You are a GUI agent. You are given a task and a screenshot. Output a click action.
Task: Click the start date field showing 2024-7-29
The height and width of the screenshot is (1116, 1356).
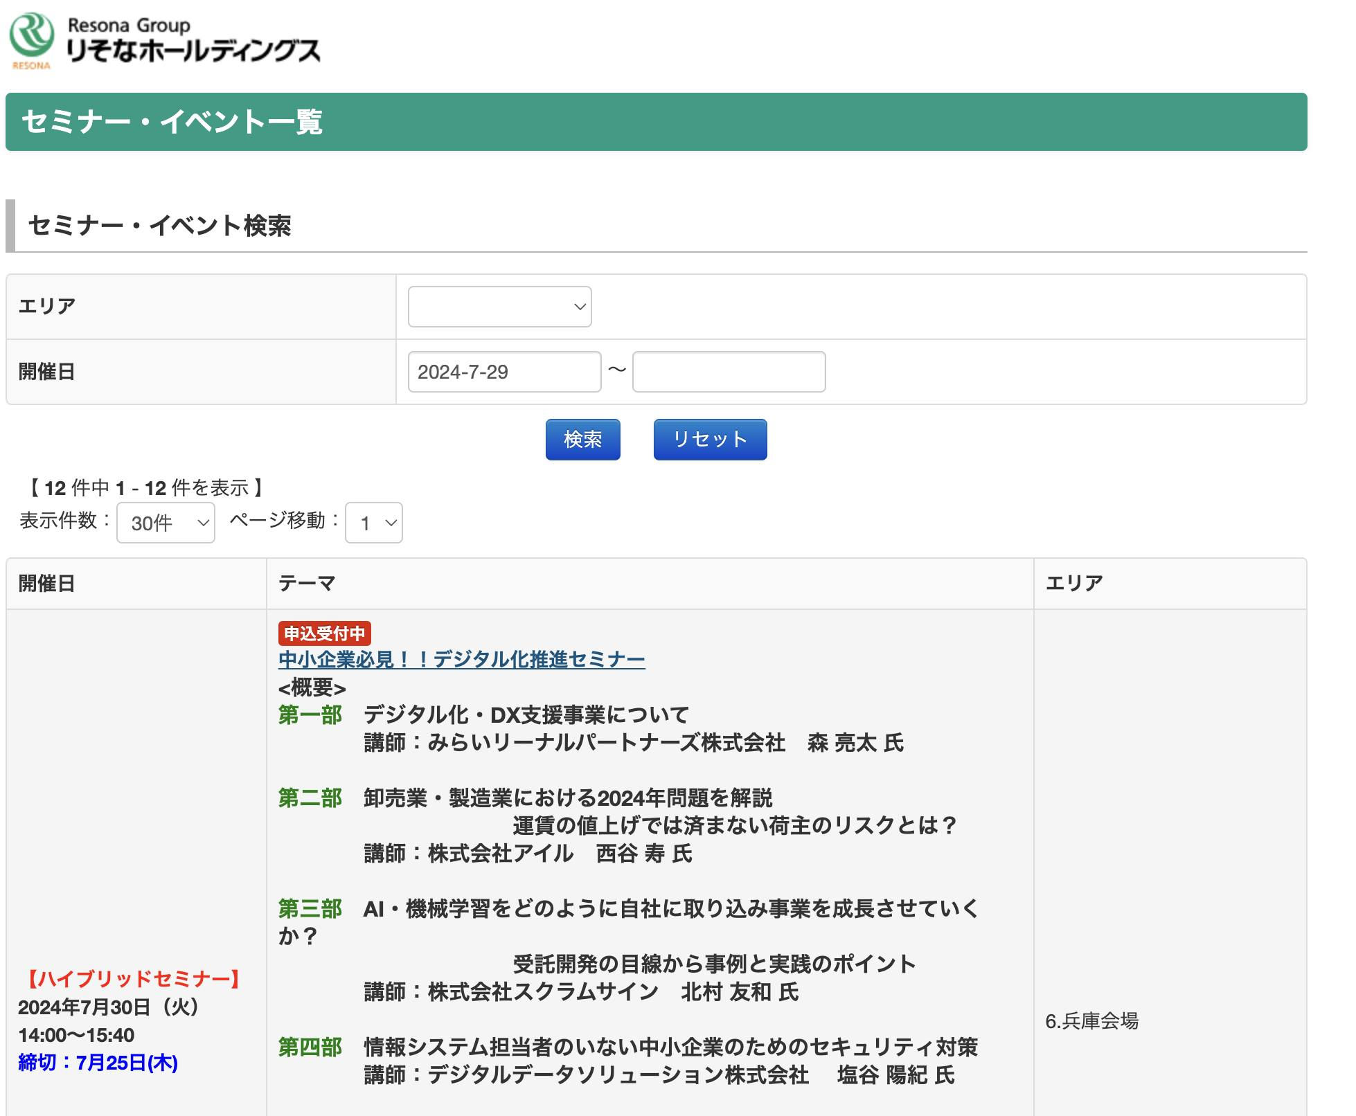[x=504, y=372]
